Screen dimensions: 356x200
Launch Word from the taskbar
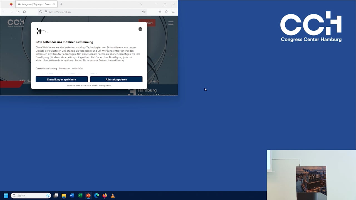pos(72,196)
